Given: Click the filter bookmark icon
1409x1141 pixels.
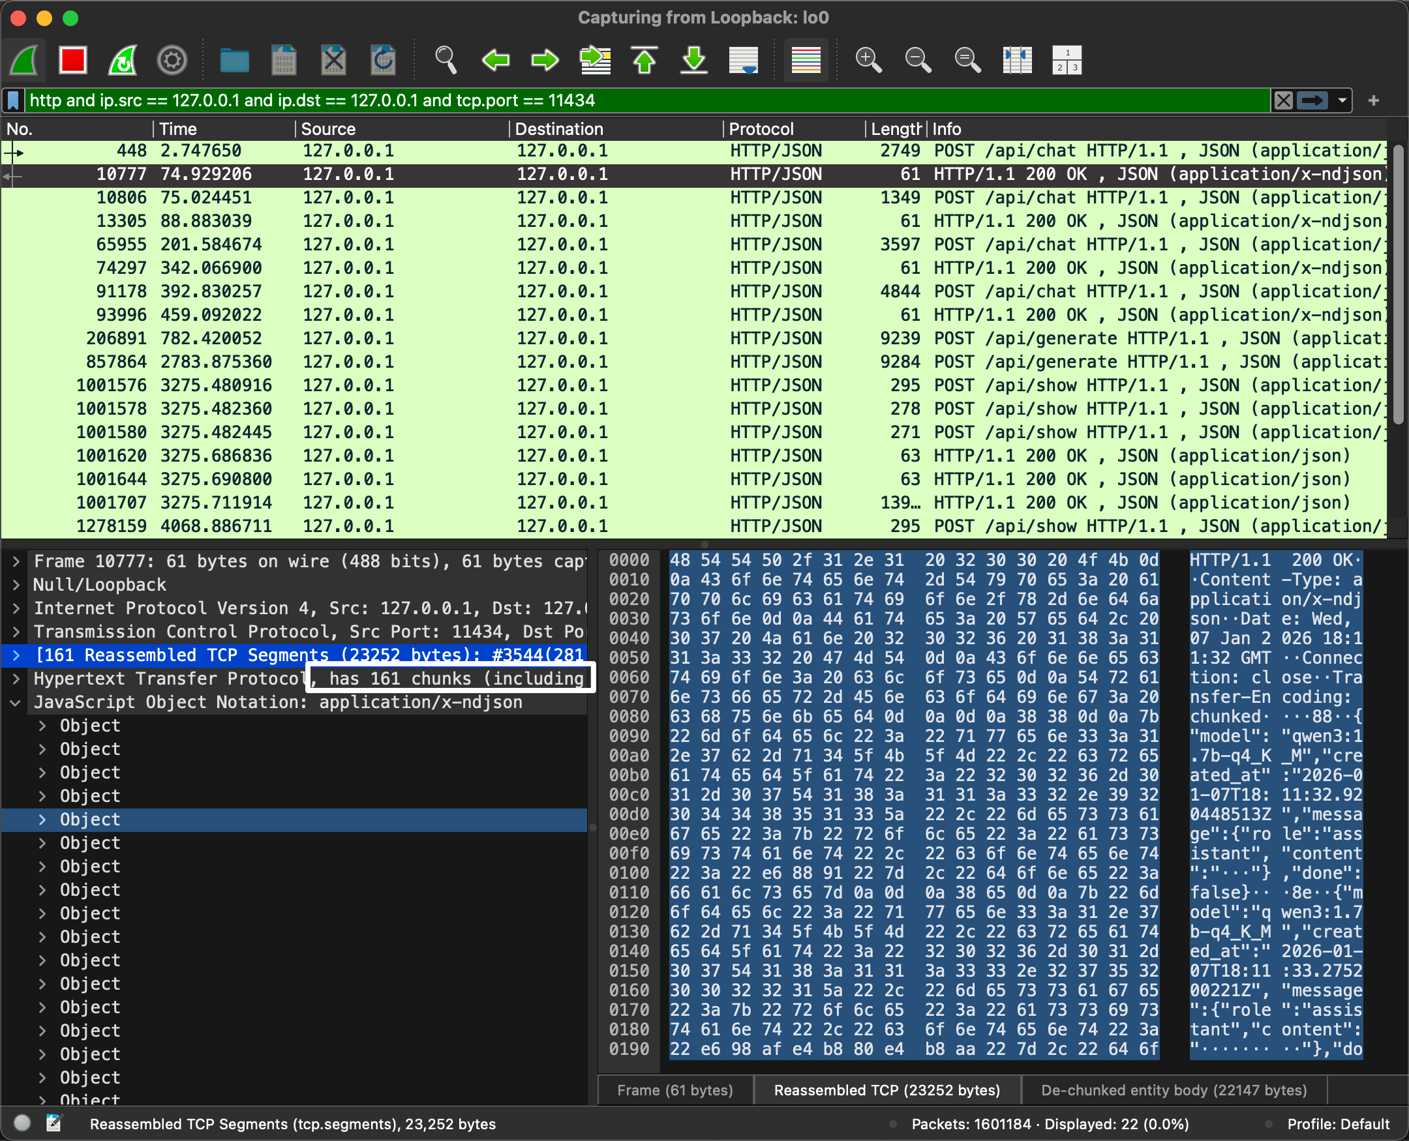Looking at the screenshot, I should [13, 100].
